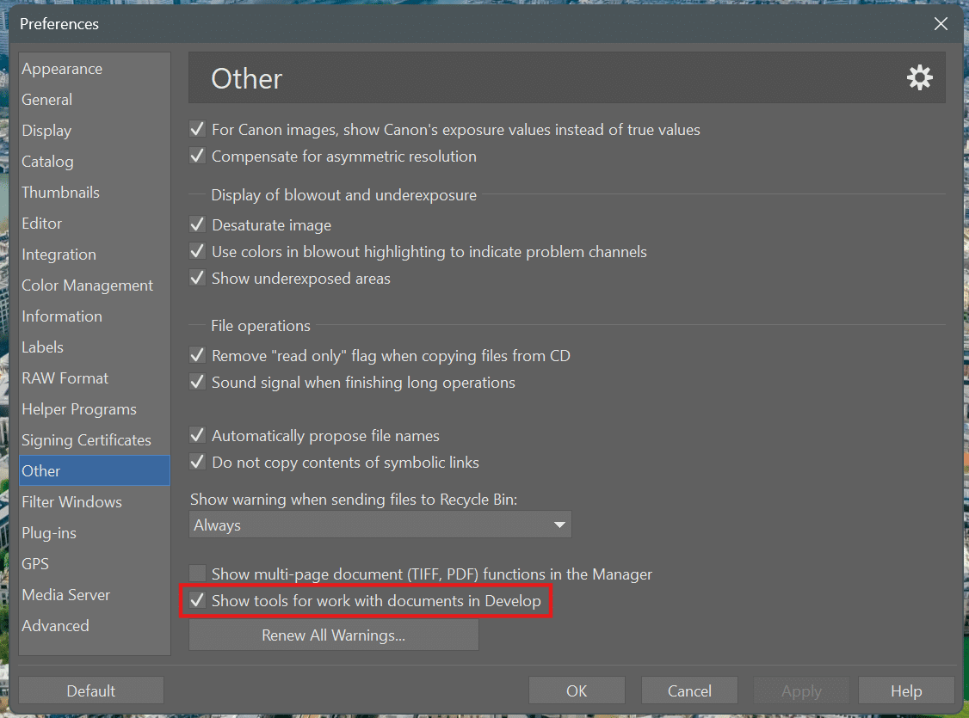This screenshot has width=969, height=718.
Task: Go to Signing Certificates category
Action: point(86,440)
